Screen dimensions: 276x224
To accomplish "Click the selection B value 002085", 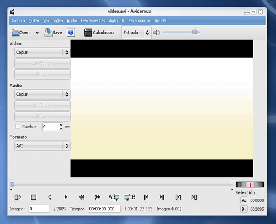I will pyautogui.click(x=257, y=209).
